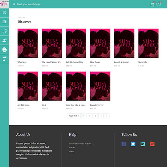Open 'The Heart Wants W...' album cover

point(52,43)
